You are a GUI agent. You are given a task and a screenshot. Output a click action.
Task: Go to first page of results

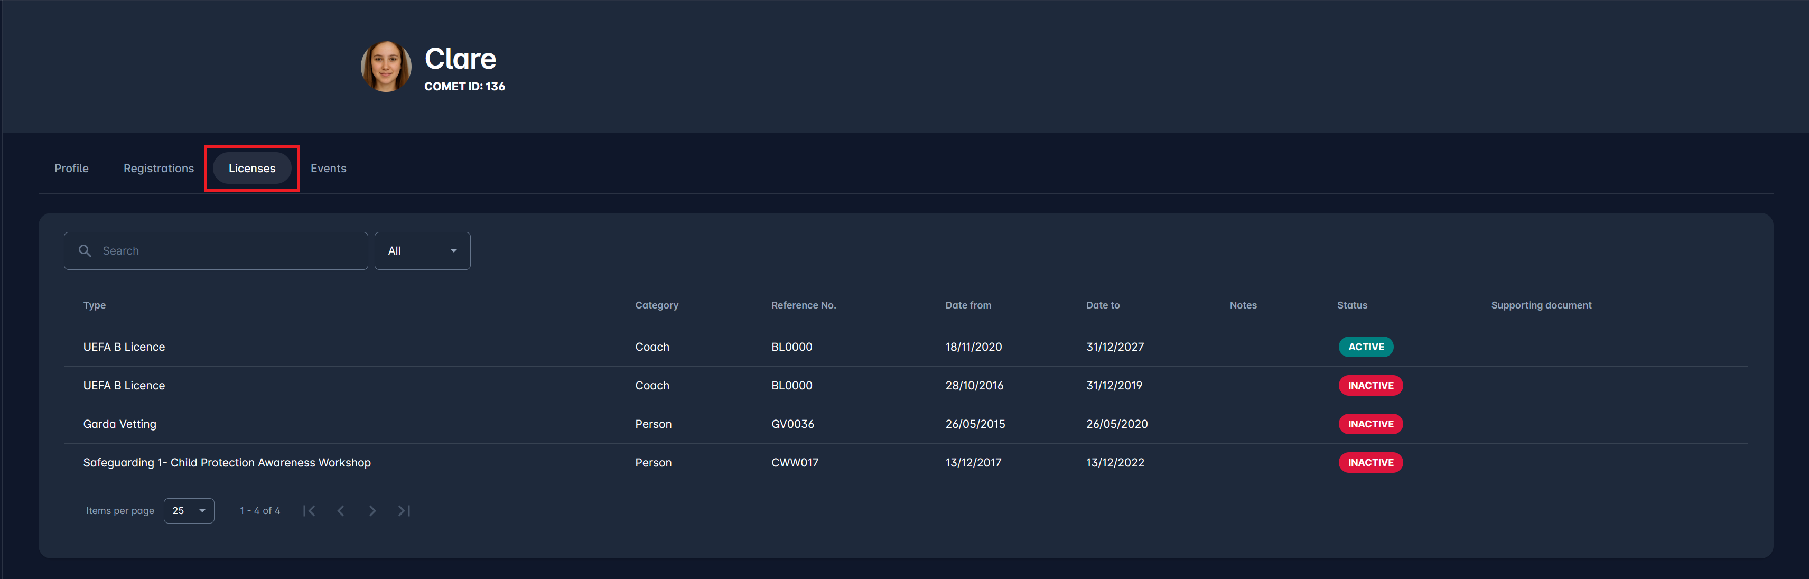pyautogui.click(x=309, y=511)
